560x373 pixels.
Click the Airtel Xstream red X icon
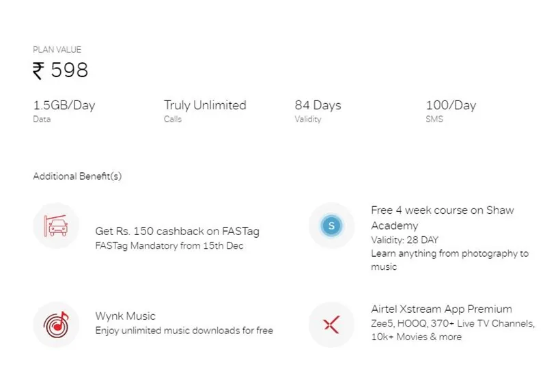point(331,324)
